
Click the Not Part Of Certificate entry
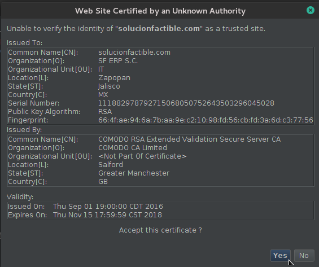142,156
